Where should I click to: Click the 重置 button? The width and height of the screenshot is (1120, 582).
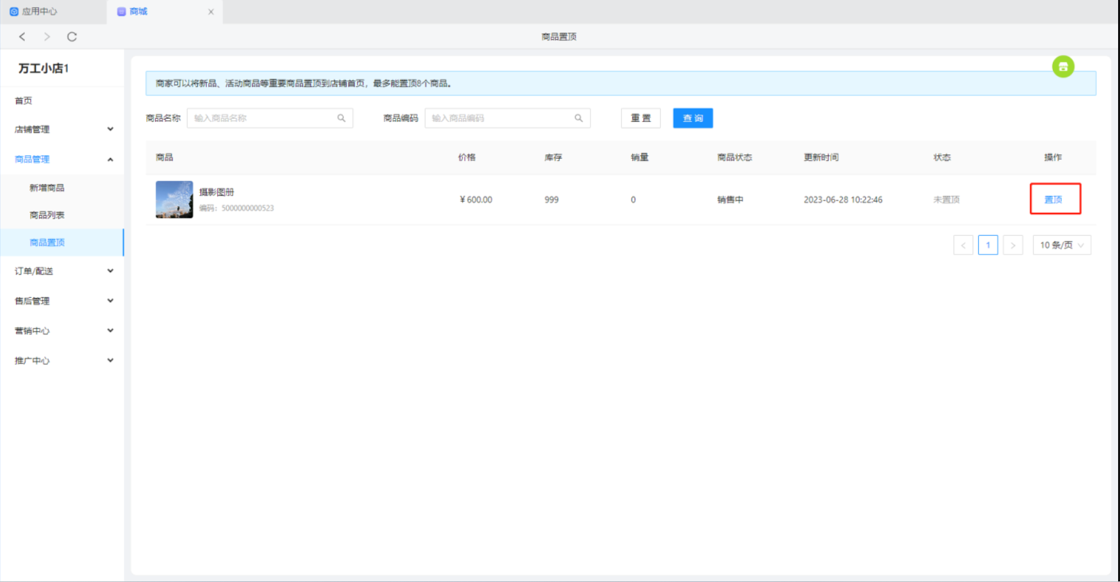640,118
